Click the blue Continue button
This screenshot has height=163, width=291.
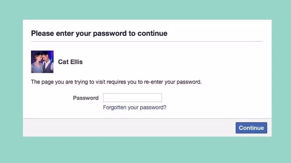click(x=251, y=128)
